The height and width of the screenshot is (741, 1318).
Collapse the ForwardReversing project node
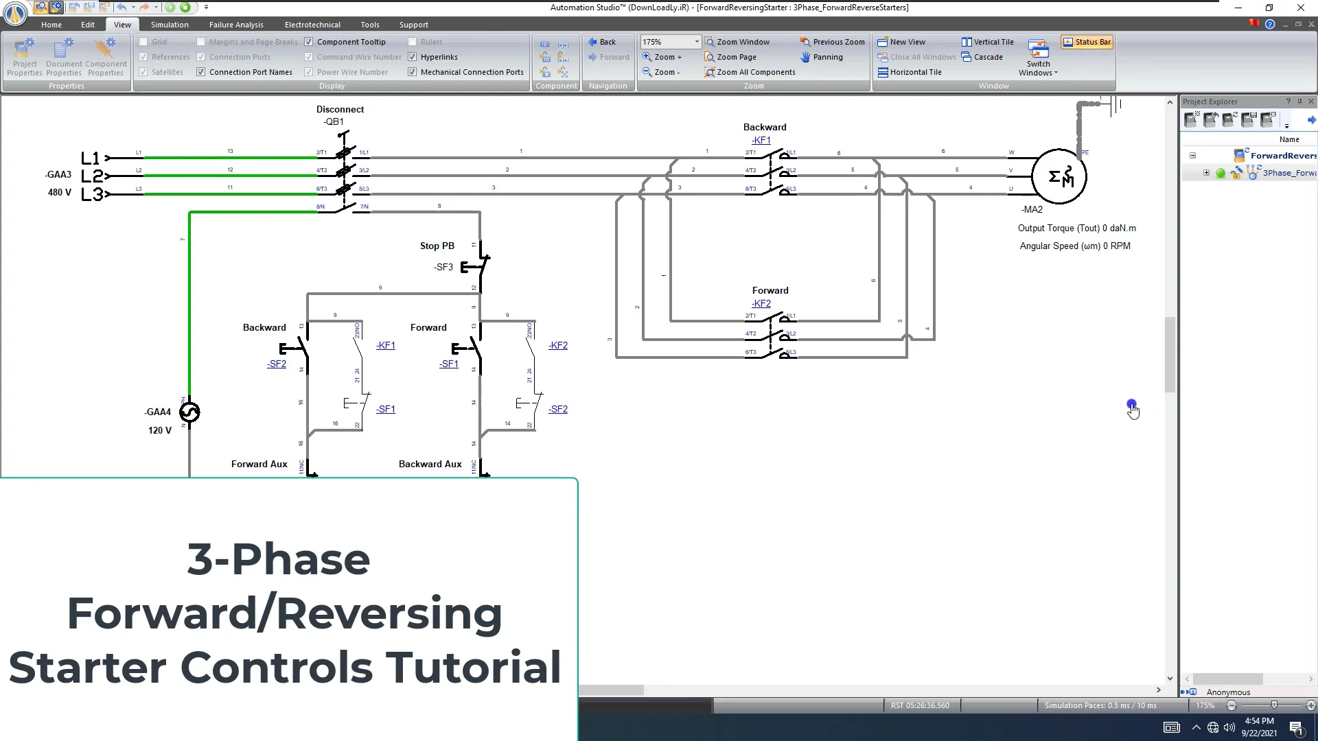pyautogui.click(x=1193, y=155)
